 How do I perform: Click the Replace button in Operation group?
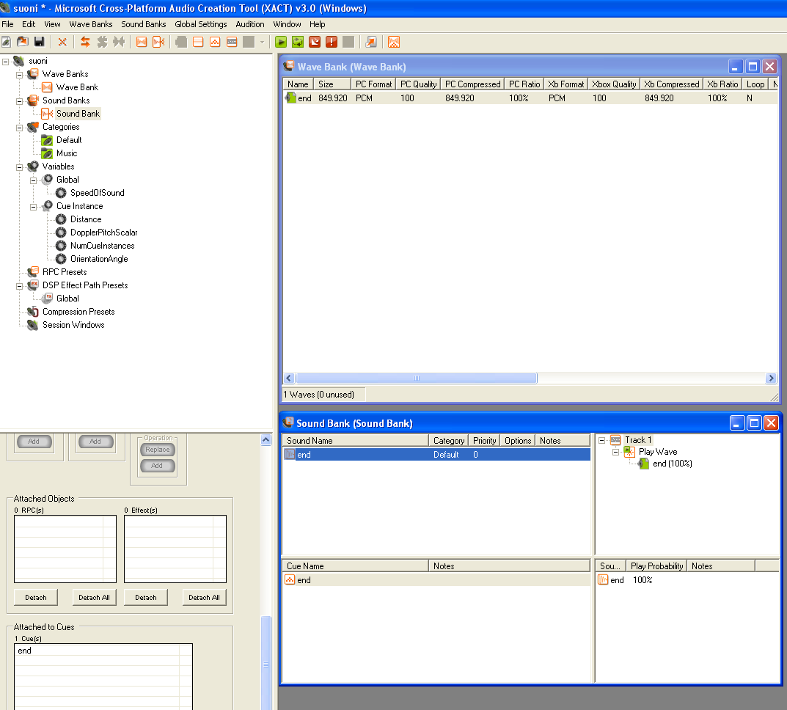[158, 450]
